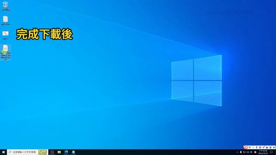This screenshot has width=276, height=155.
Task: Select the blank document file on desktop
Action: coord(6,20)
